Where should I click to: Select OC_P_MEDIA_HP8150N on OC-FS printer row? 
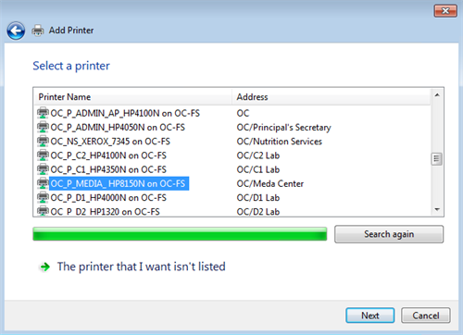pyautogui.click(x=119, y=183)
